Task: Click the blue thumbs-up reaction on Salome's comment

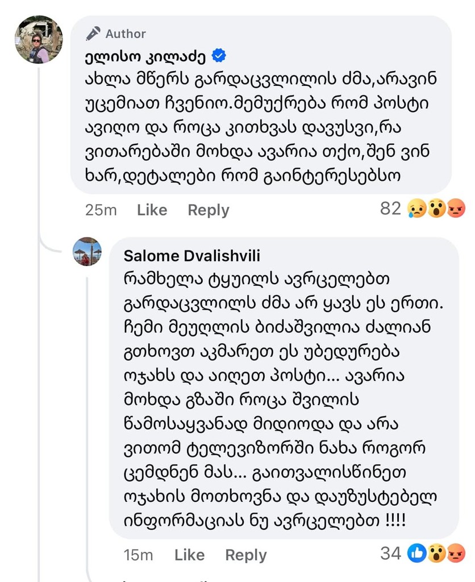Action: tap(417, 553)
